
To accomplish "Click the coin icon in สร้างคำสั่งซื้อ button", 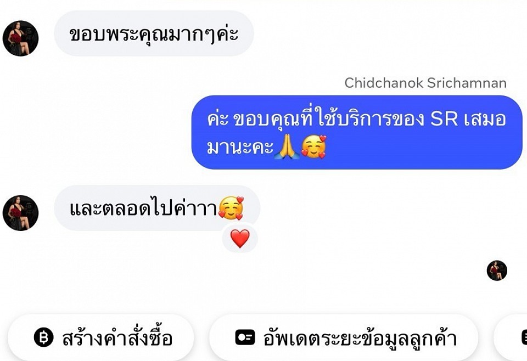I will point(44,337).
